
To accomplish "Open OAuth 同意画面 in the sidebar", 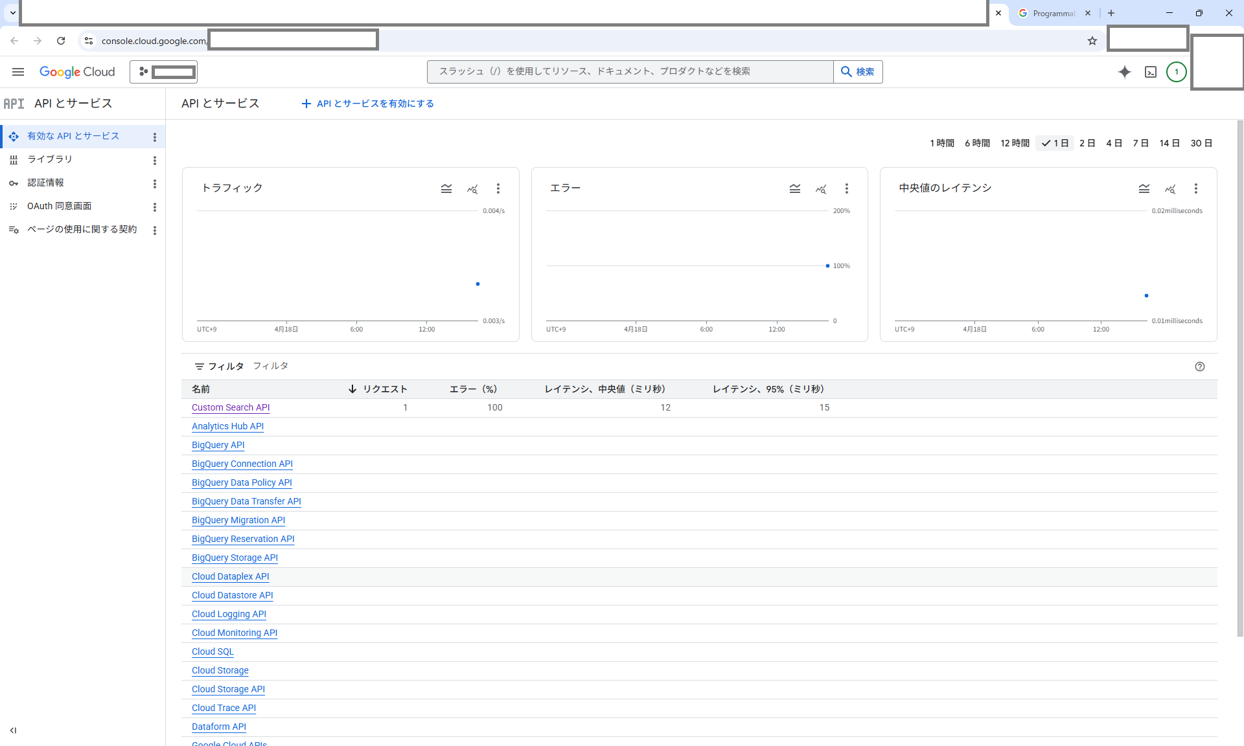I will coord(59,206).
